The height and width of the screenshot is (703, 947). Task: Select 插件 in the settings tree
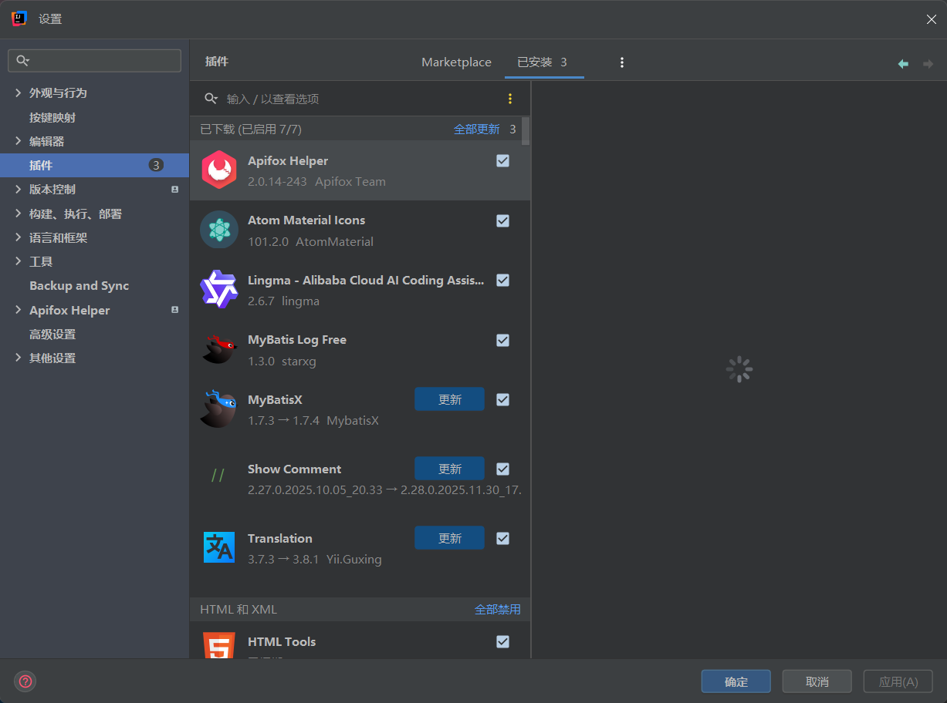click(95, 165)
